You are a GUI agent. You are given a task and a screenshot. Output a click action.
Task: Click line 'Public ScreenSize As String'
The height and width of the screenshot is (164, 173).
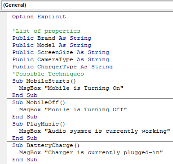pyautogui.click(x=61, y=52)
